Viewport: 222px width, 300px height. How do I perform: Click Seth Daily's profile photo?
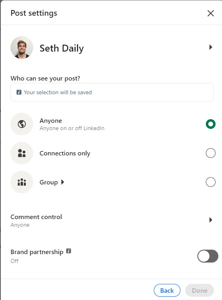point(22,48)
